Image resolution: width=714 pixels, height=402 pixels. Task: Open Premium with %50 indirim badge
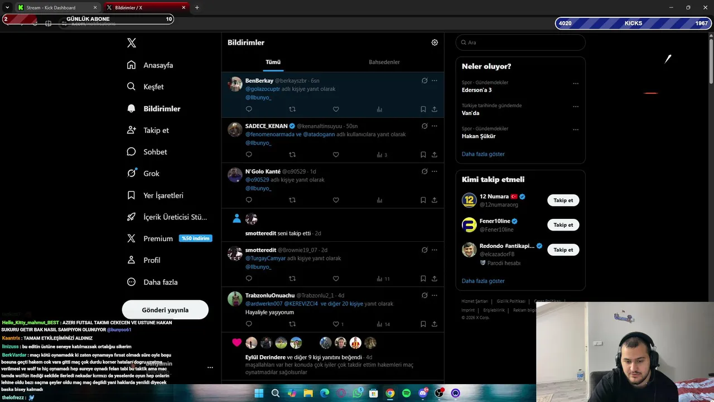(170, 238)
